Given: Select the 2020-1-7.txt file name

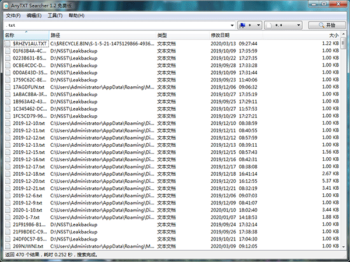Looking at the screenshot, I should click(x=26, y=217).
